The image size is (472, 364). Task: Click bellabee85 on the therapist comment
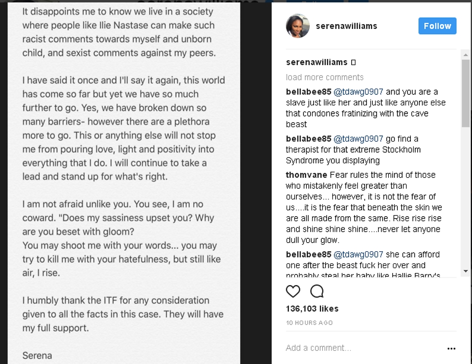point(309,139)
